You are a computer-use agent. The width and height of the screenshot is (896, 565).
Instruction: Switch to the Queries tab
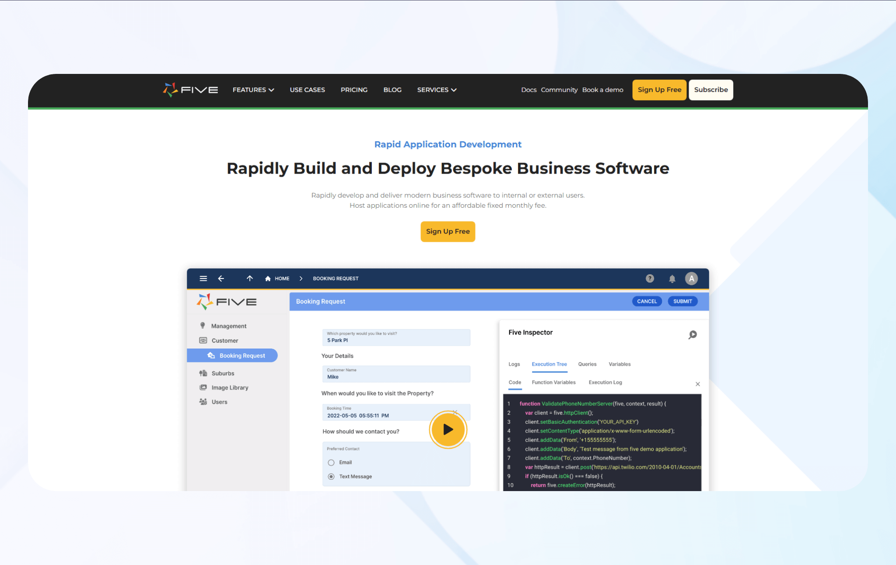click(587, 364)
